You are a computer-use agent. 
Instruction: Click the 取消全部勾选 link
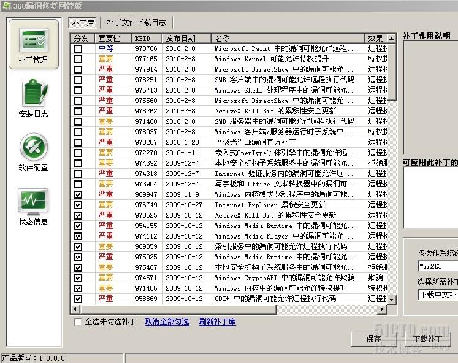click(x=167, y=322)
